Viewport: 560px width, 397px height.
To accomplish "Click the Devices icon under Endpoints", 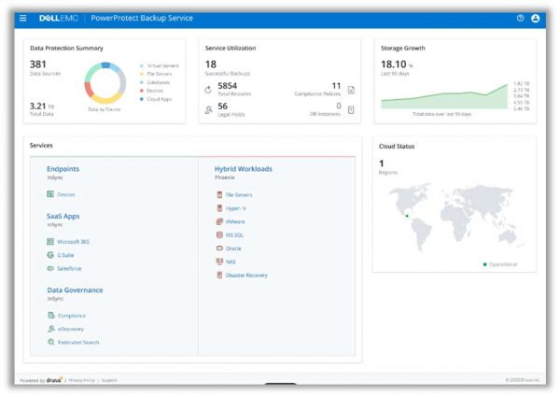I will coord(50,194).
